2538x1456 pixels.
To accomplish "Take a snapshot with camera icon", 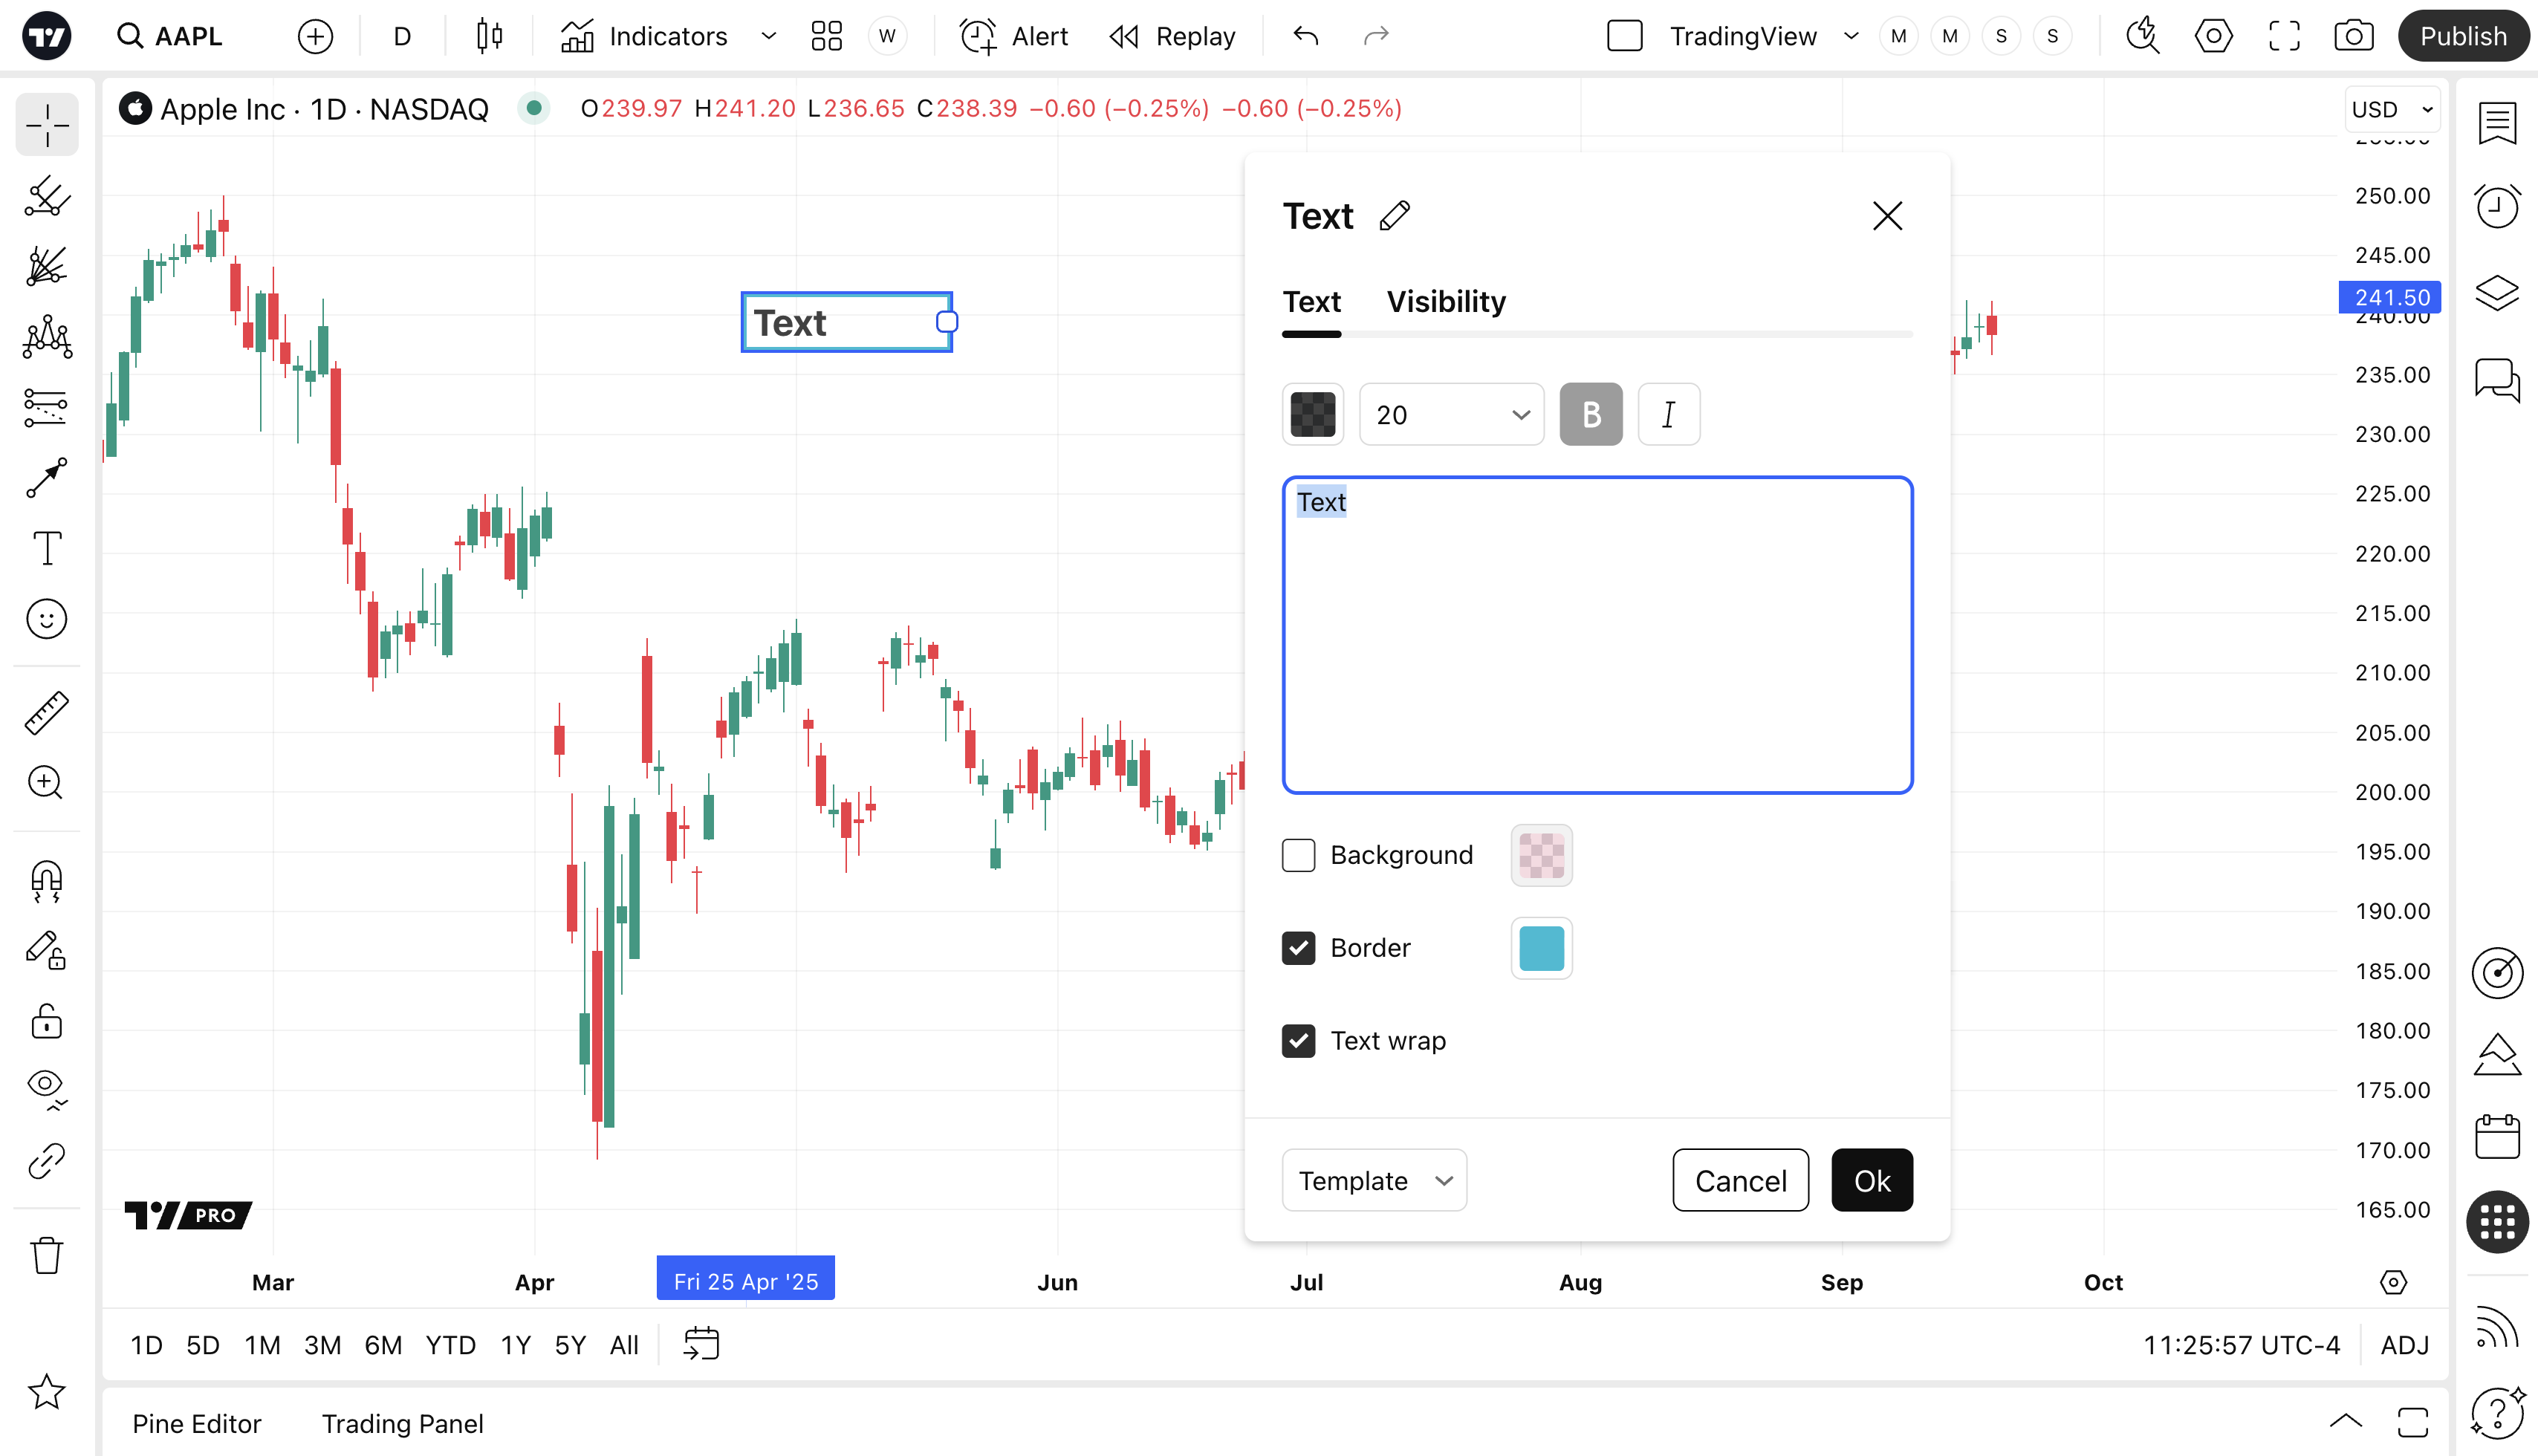I will 2353,37.
